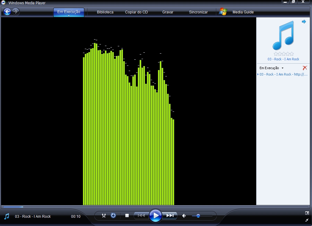Rate the song using the stars
The height and width of the screenshot is (226, 312).
pyautogui.click(x=283, y=55)
